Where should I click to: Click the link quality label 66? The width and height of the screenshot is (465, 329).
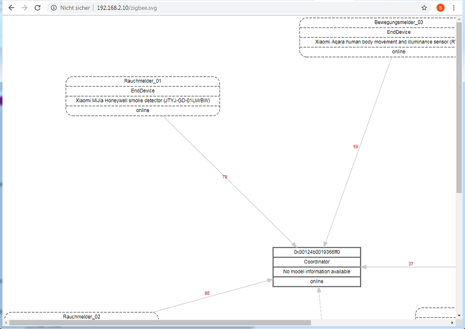(x=206, y=293)
